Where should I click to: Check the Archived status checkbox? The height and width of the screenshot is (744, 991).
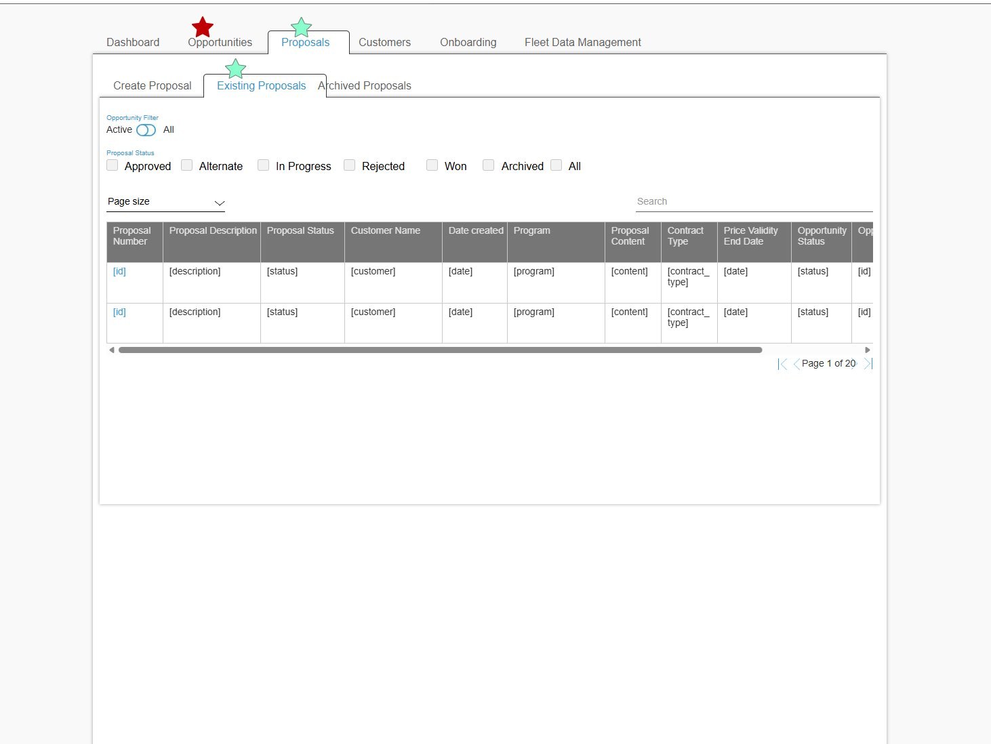(x=489, y=165)
